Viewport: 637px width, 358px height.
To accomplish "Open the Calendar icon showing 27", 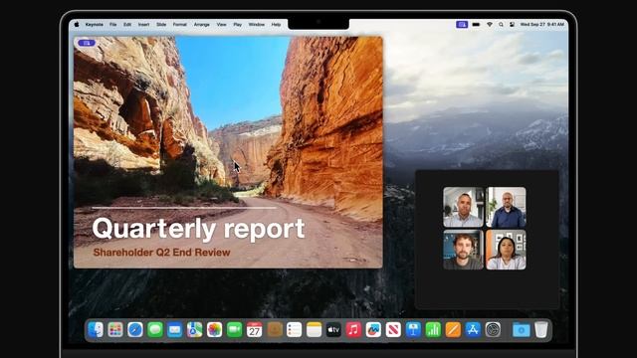I will 255,330.
